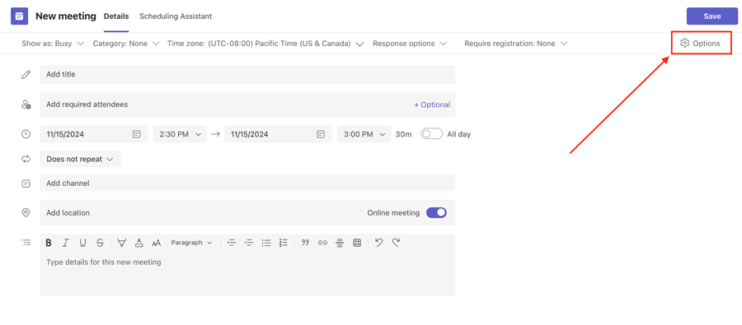Open the font size tool
742x325 pixels.
157,243
